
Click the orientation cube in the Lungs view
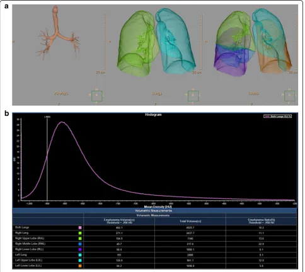(x=193, y=96)
